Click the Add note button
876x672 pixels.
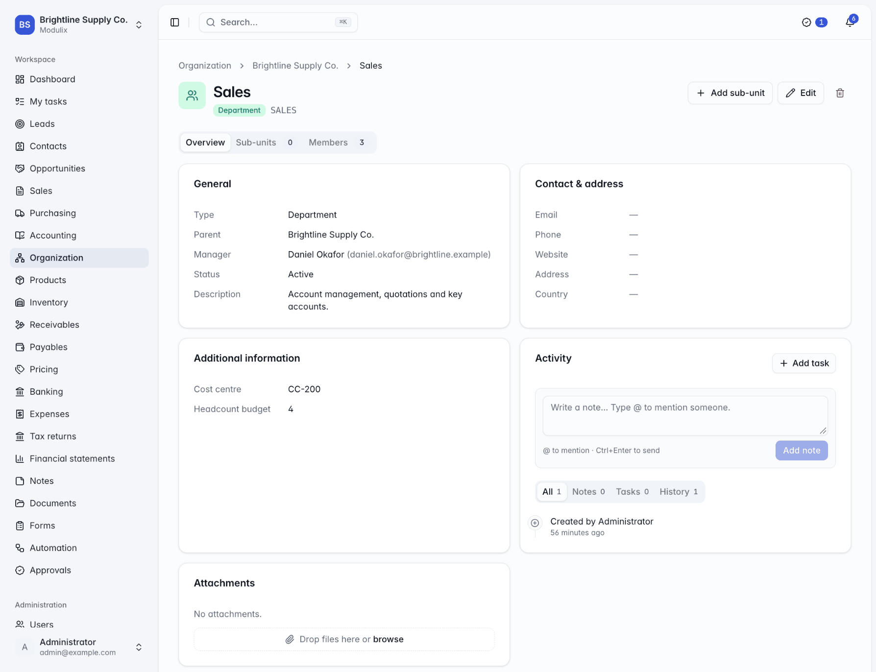coord(802,451)
